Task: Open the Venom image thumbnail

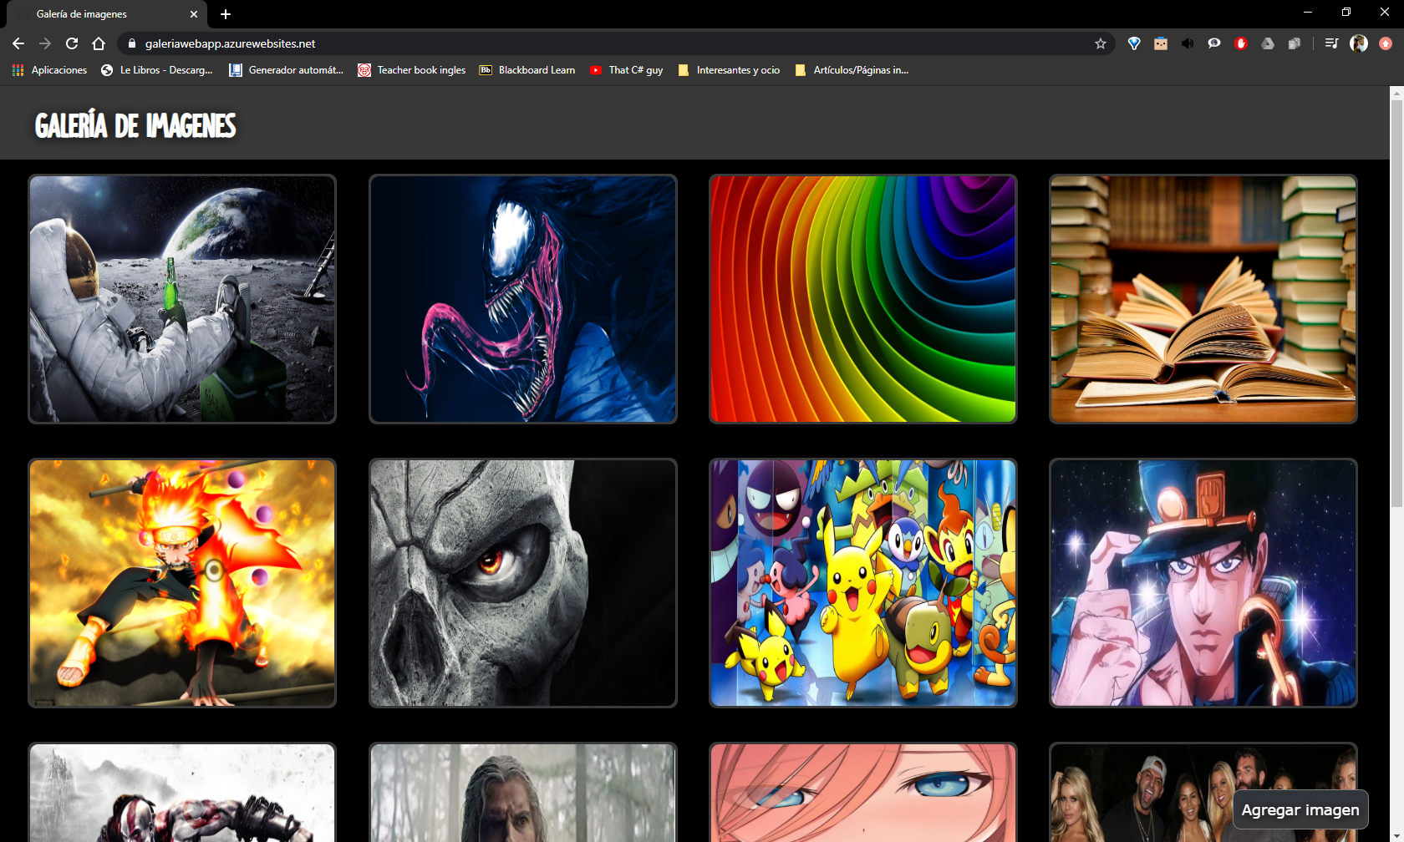Action: tap(523, 299)
